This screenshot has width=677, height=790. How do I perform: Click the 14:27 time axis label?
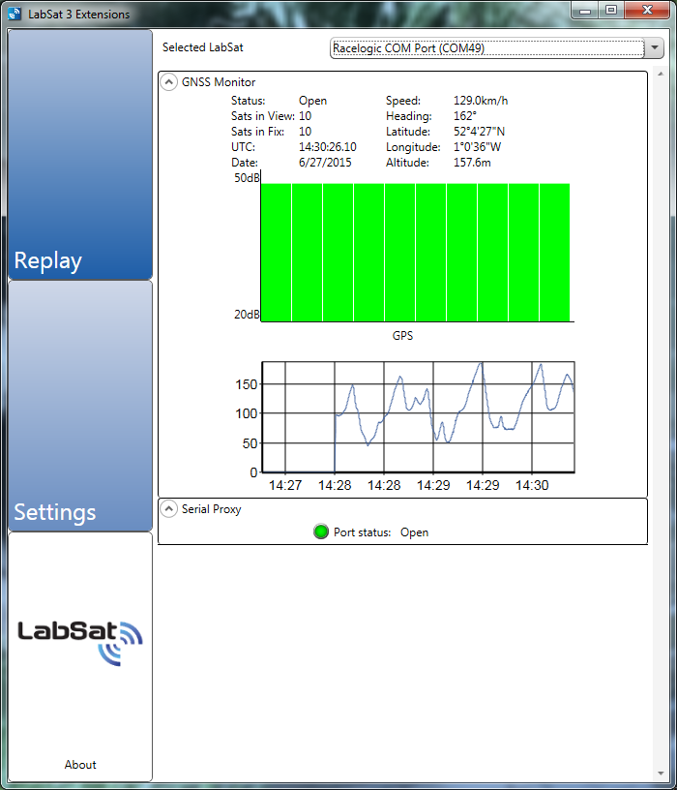[x=285, y=485]
